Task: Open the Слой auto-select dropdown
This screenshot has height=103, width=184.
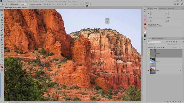Action: tap(24, 4)
